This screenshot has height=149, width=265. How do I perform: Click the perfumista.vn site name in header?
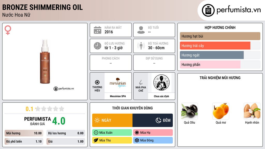pos(239,10)
